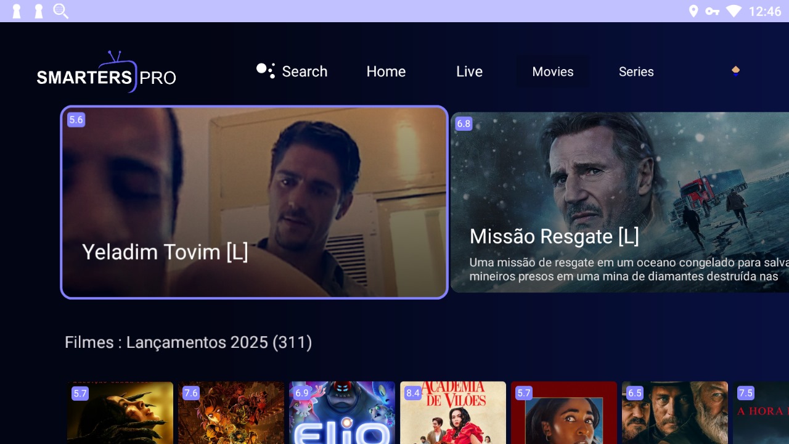
Task: Go to the Home tab
Action: click(386, 72)
